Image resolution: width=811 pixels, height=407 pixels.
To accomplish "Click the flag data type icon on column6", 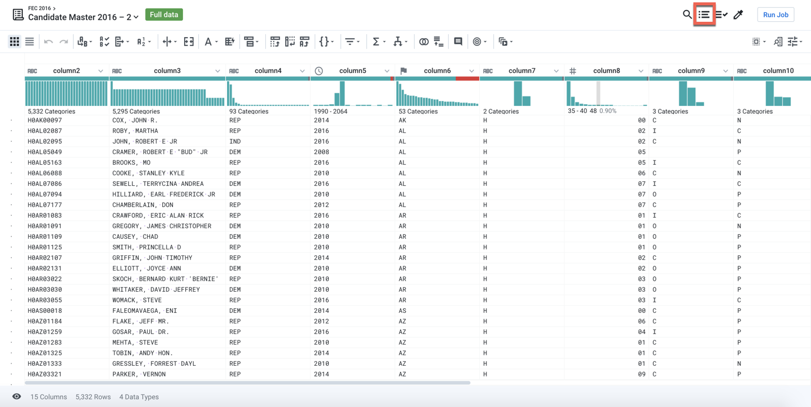I will coord(403,70).
